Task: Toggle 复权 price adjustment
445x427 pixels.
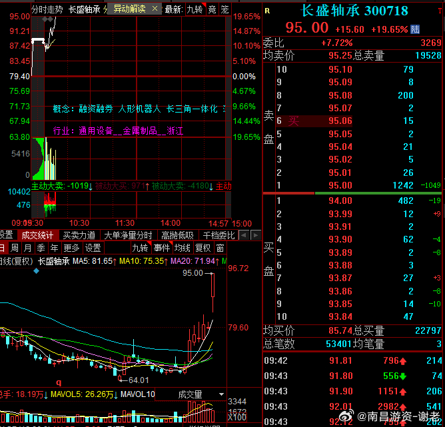Action: coord(203,248)
